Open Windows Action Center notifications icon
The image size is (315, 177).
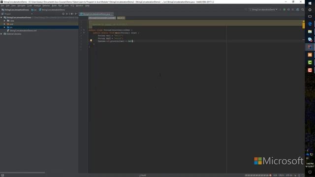[310, 172]
